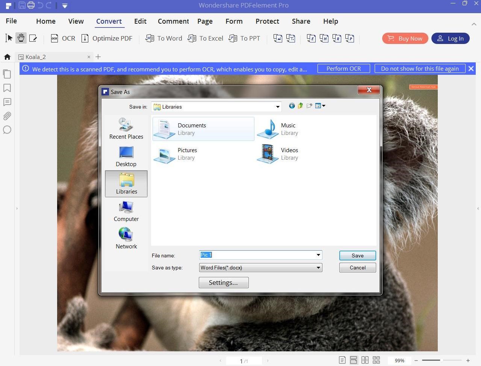Switch to the Form tab
481x366 pixels.
coord(234,21)
